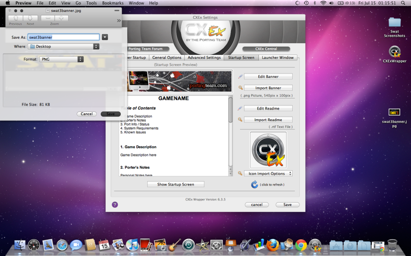Viewport: 411px width, 256px height.
Task: Click the Edit Readme button
Action: tap(268, 108)
